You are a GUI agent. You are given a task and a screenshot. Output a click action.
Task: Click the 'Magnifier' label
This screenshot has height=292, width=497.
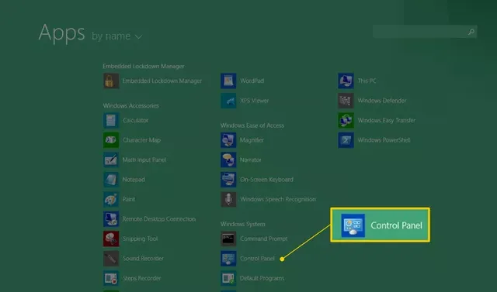click(x=252, y=140)
